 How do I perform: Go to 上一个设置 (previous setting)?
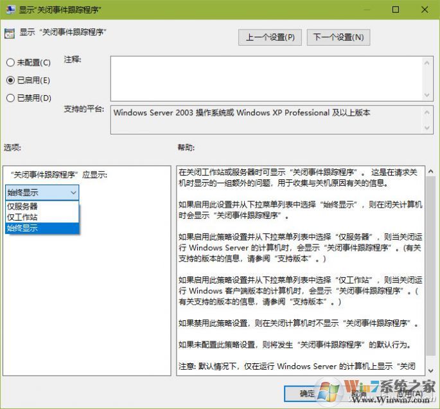tap(270, 37)
